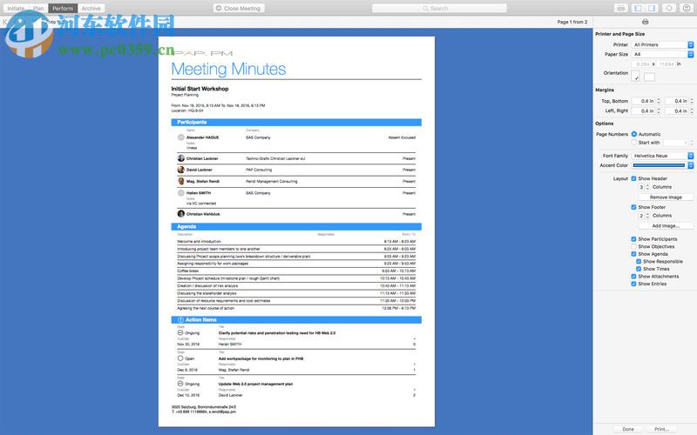Click Christian Lackner's avatar photo
Image resolution: width=697 pixels, height=435 pixels.
pos(181,158)
